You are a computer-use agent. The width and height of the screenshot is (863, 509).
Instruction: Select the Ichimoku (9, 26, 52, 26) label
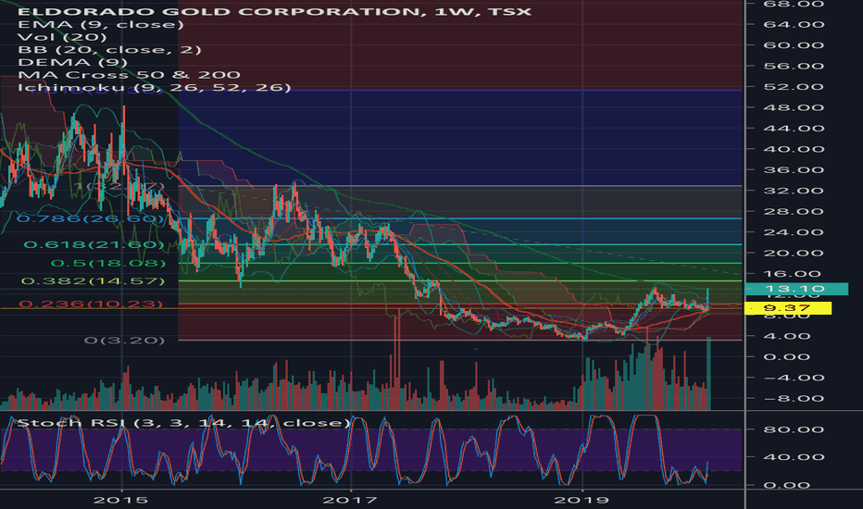[154, 88]
